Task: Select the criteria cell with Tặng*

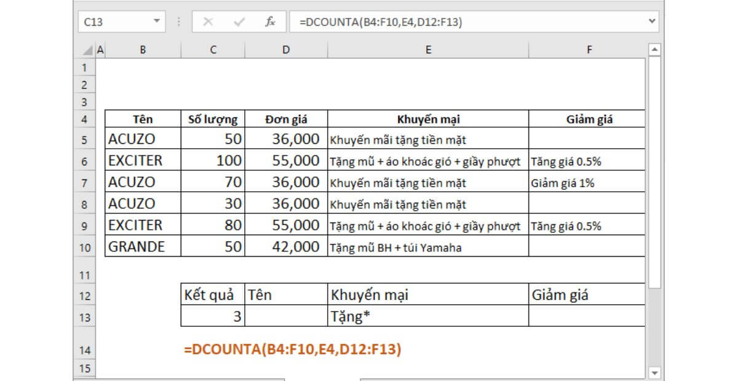Action: 428,316
